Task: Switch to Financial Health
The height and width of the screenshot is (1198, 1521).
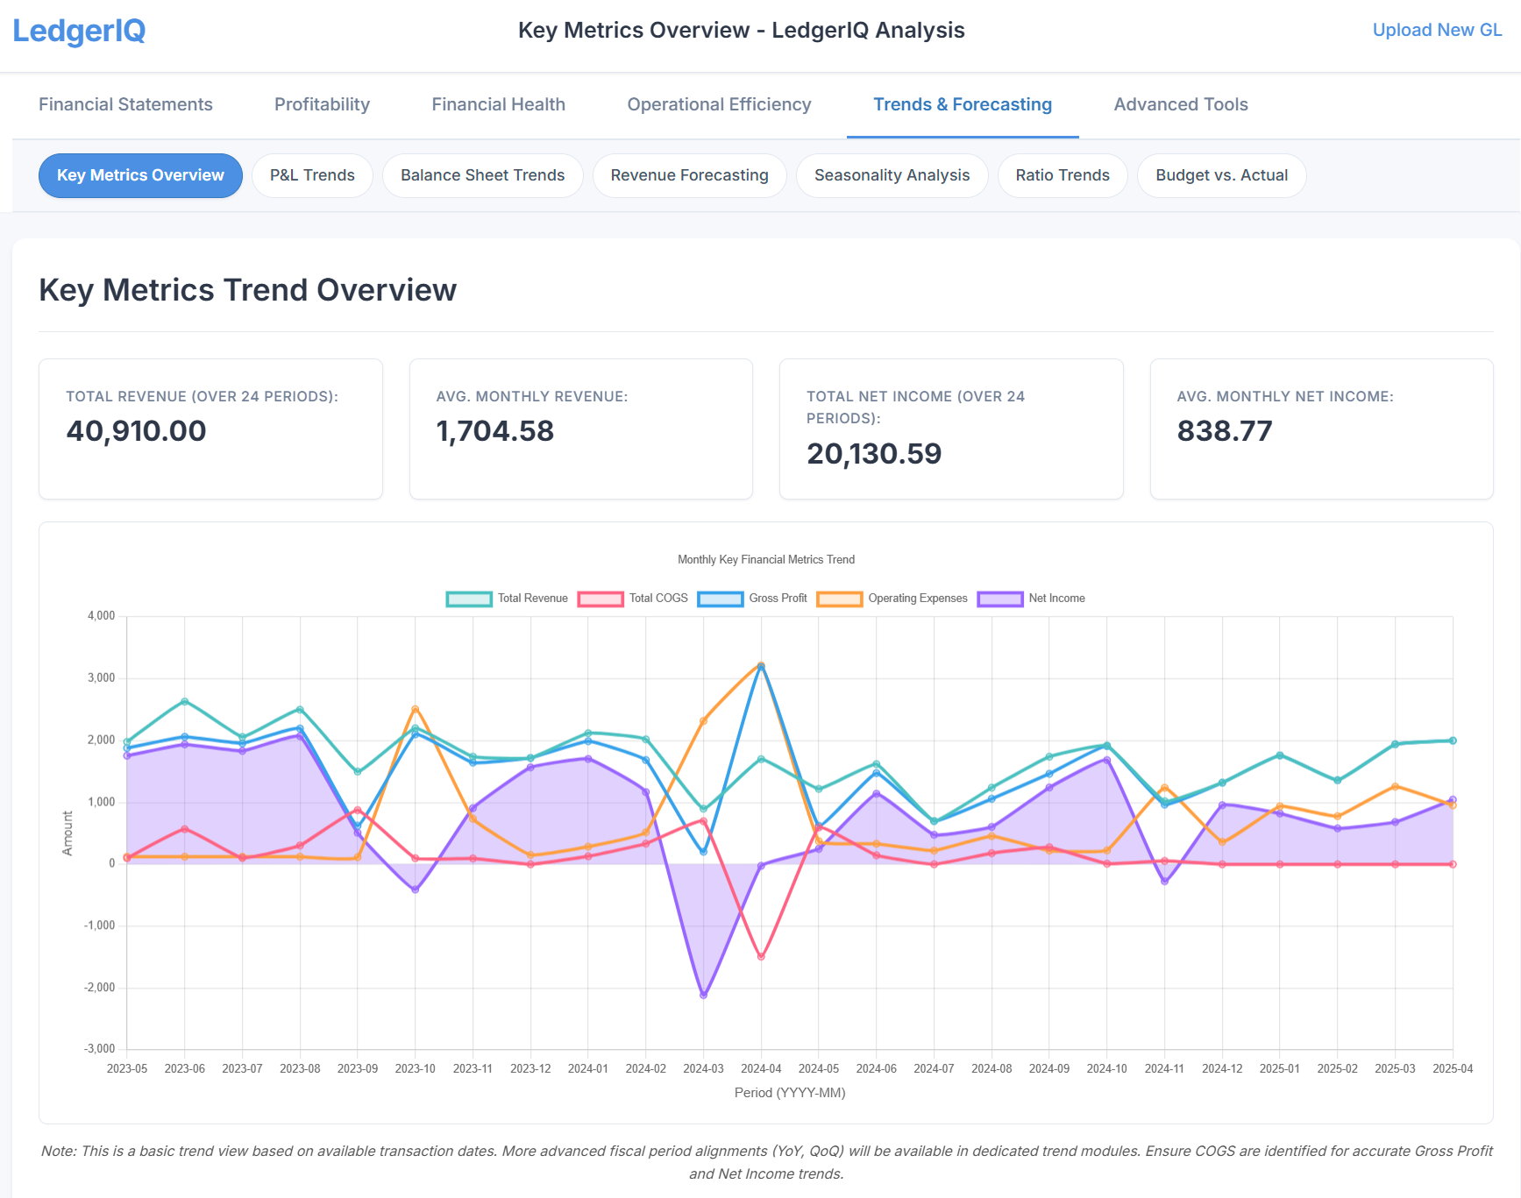Action: coord(498,104)
